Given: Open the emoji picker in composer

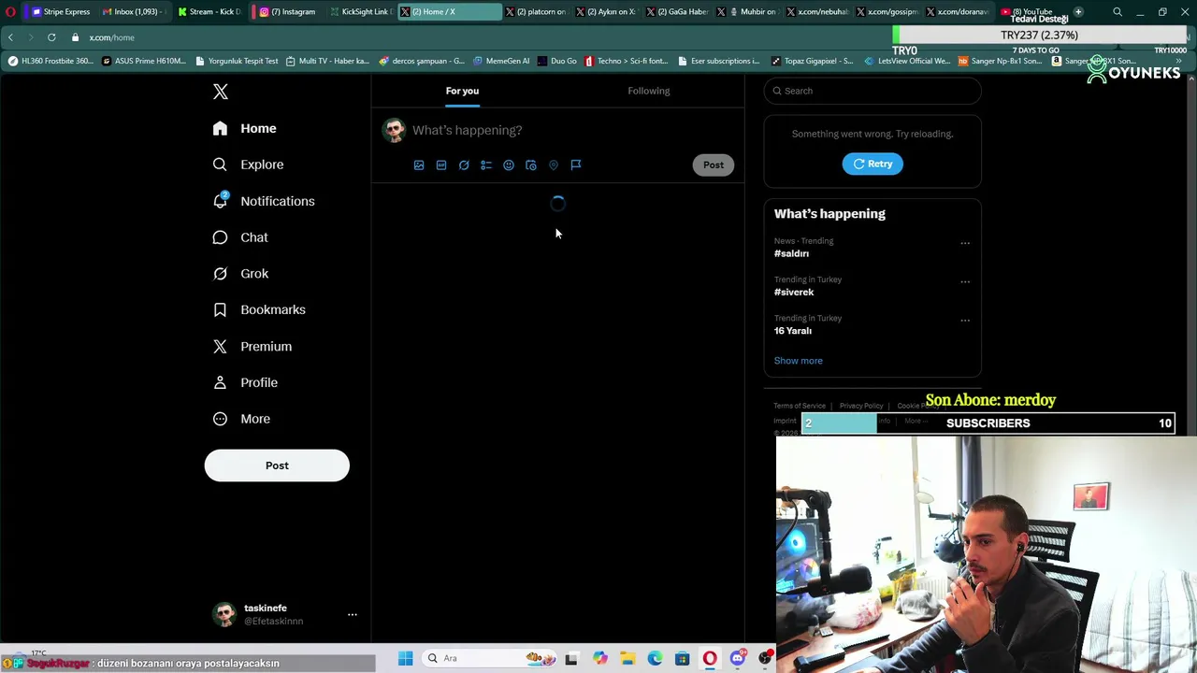Looking at the screenshot, I should pyautogui.click(x=509, y=165).
